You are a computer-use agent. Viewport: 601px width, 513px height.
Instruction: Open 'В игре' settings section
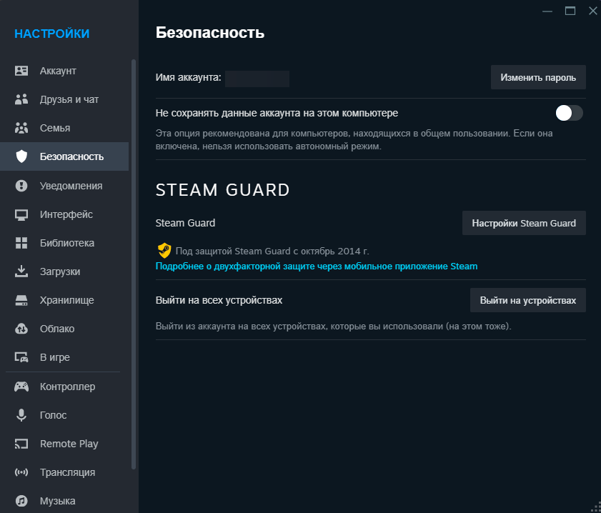(64, 357)
